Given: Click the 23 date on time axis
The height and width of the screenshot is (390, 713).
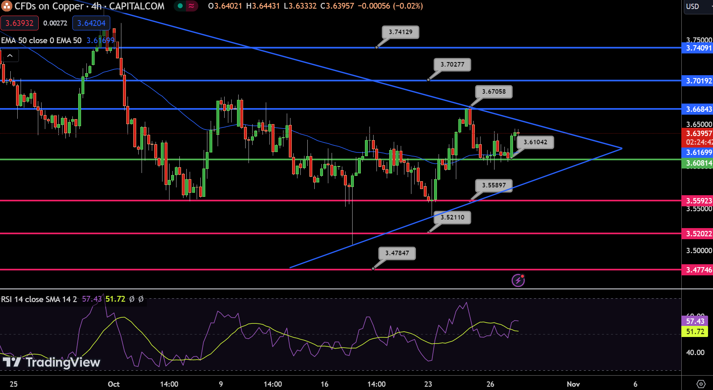Looking at the screenshot, I should (428, 384).
